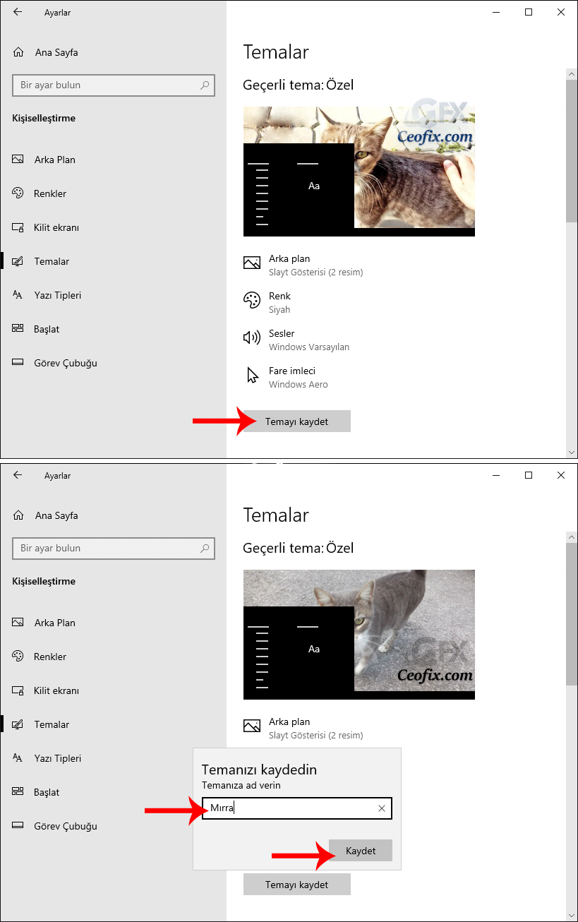Open Başlat settings in bottom window sidebar
The height and width of the screenshot is (922, 578).
tap(36, 792)
